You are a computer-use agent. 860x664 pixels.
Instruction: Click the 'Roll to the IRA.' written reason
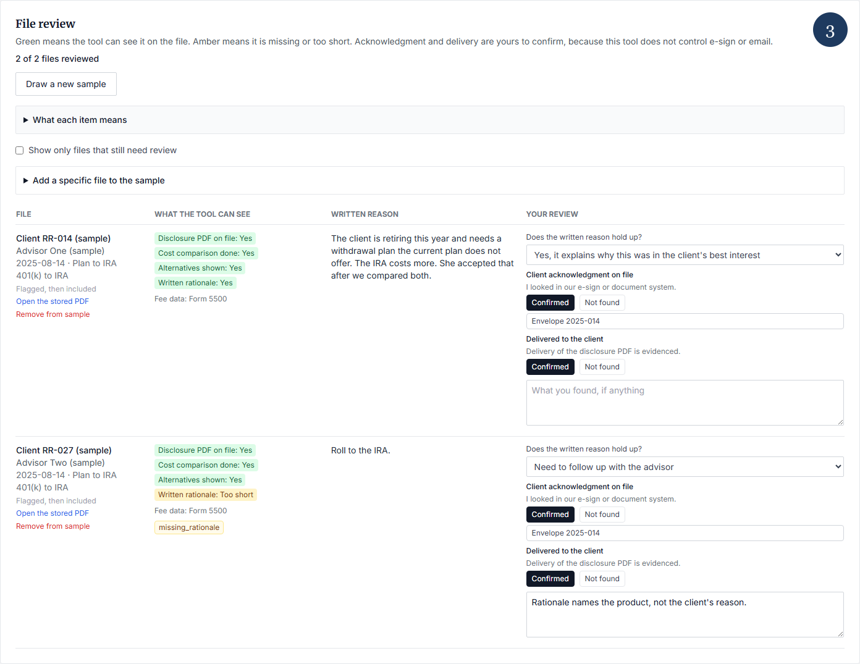tap(361, 450)
